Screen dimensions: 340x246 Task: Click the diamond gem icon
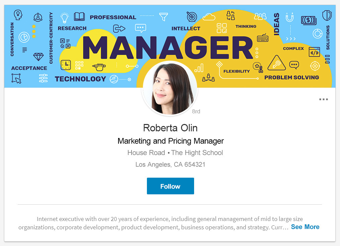coord(38,57)
